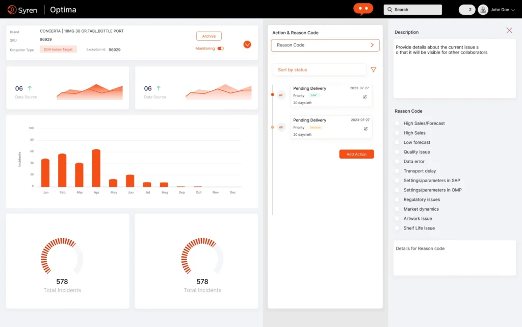Screen dimensions: 522x327
Task: Check the Transport delay checkbox
Action: tap(397, 171)
